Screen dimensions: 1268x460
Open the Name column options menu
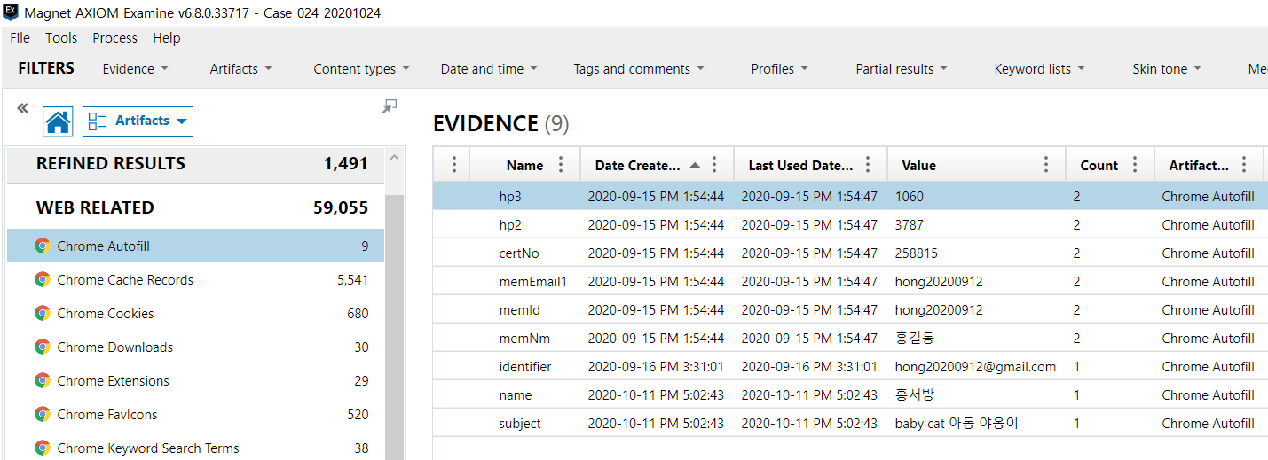[561, 165]
